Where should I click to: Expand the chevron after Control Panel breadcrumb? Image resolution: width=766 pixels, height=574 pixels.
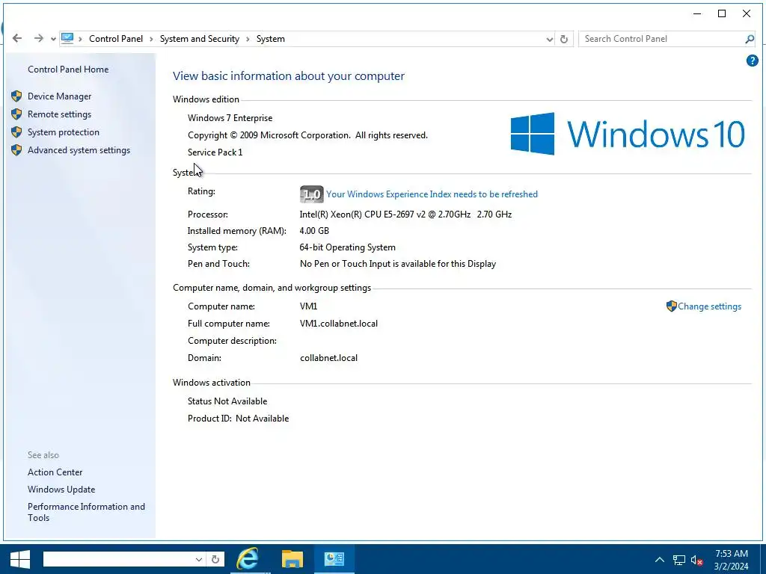coord(151,39)
